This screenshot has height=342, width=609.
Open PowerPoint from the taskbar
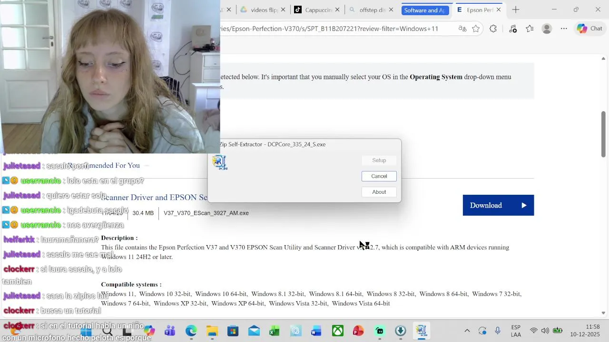pyautogui.click(x=358, y=331)
